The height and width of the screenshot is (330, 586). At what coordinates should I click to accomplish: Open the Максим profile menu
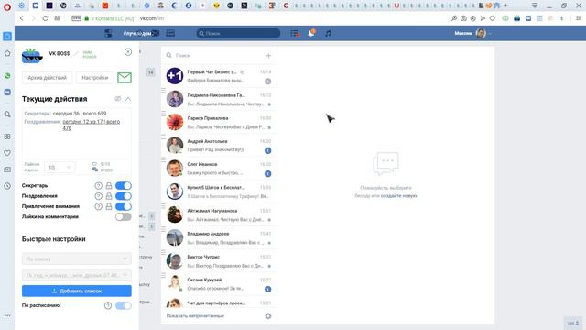coord(472,33)
